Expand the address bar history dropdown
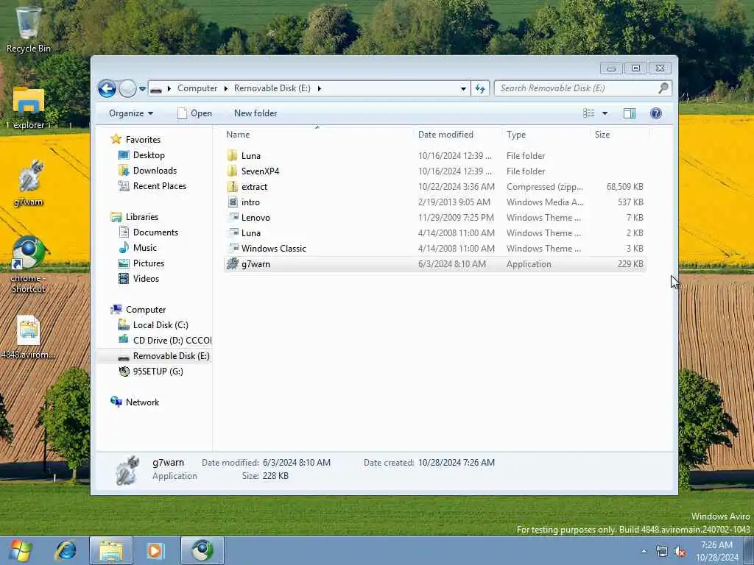 (x=463, y=88)
